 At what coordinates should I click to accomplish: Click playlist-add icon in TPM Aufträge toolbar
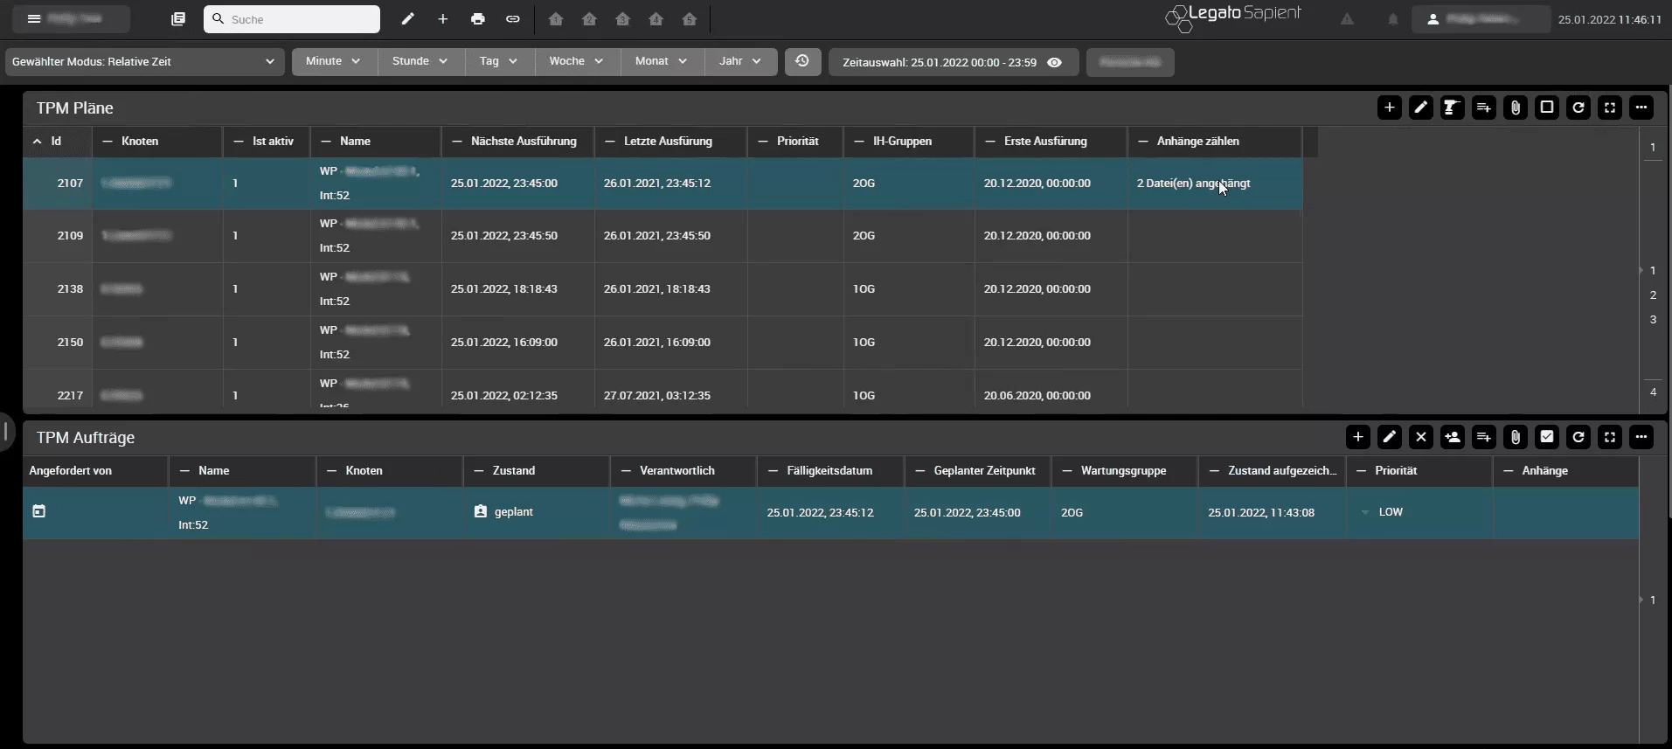1484,437
